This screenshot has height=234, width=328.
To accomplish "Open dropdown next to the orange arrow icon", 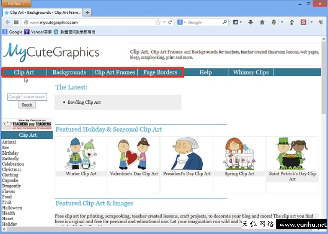I will 282,22.
